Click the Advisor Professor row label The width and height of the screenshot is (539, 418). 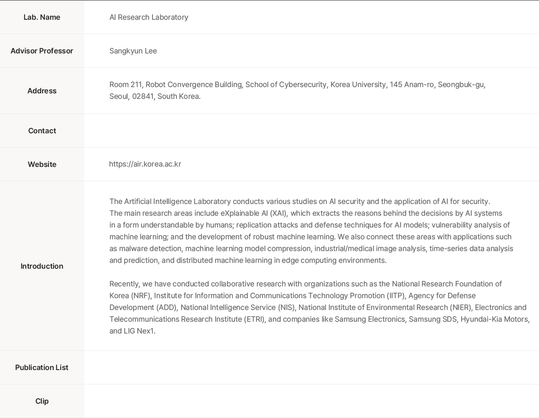pos(42,51)
